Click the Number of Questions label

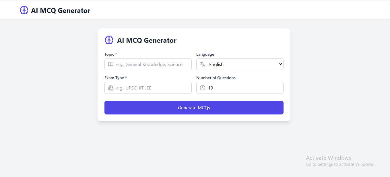216,77
